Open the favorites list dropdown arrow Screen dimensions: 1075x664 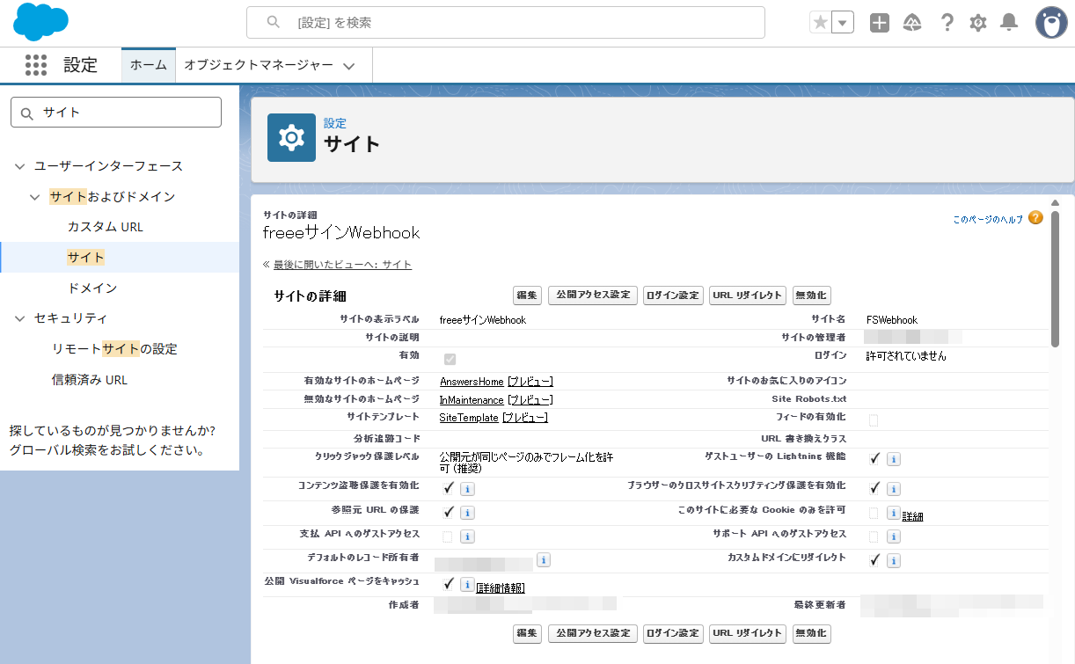(x=843, y=23)
